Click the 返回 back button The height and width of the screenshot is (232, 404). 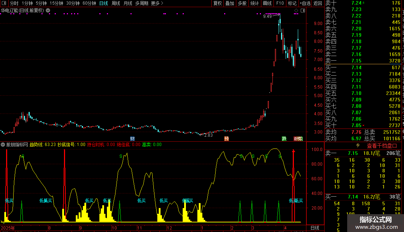[317, 3]
